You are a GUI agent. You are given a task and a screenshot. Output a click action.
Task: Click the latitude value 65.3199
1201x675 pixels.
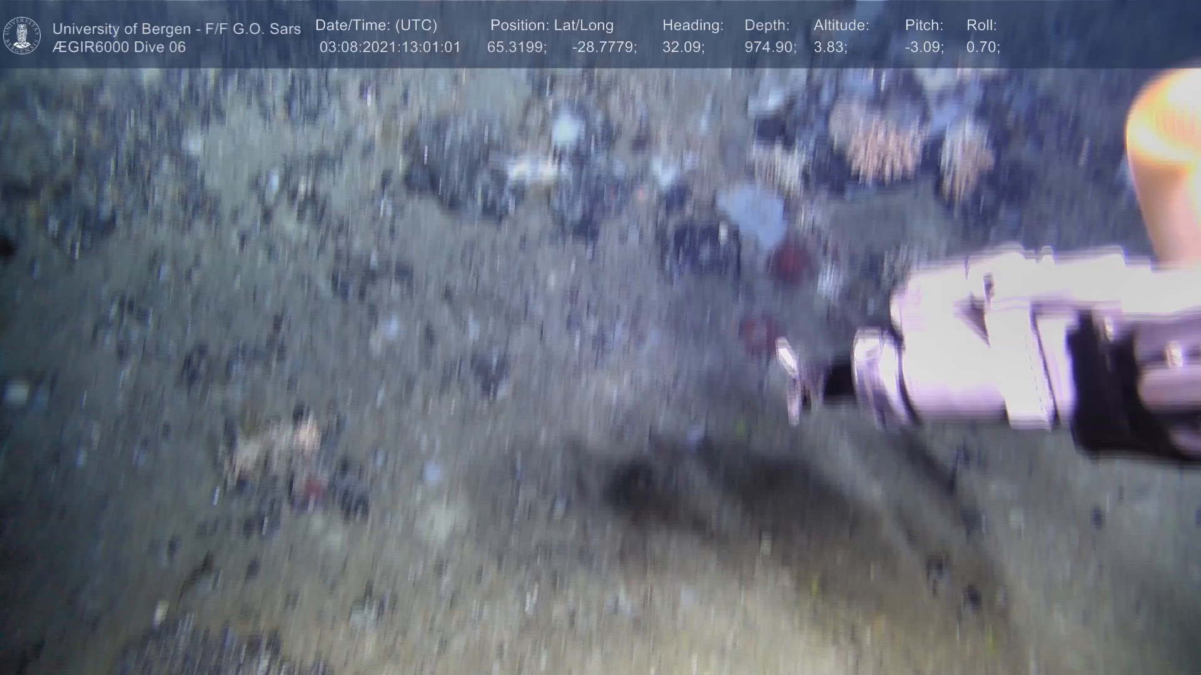tap(516, 47)
